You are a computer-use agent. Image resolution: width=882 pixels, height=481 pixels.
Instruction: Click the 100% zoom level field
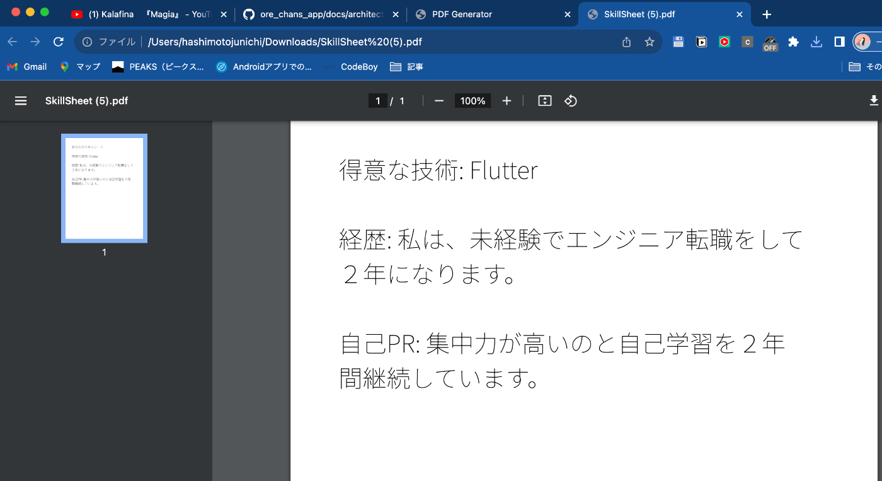(x=472, y=101)
